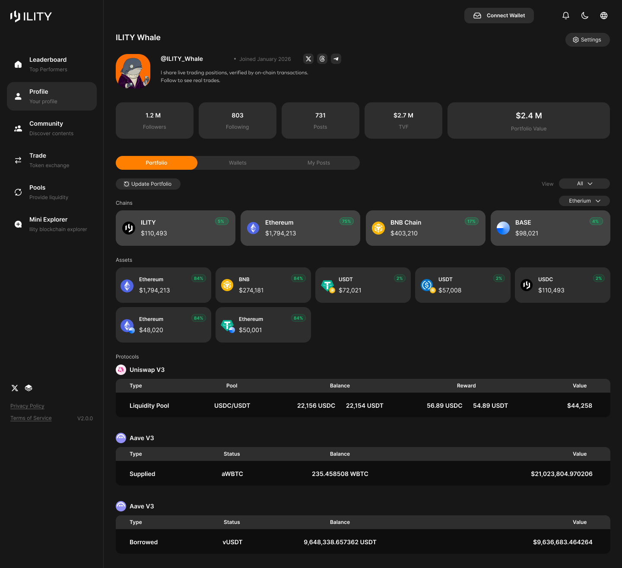Click the Uniswap V3 protocol icon
This screenshot has width=622, height=568.
pyautogui.click(x=121, y=370)
